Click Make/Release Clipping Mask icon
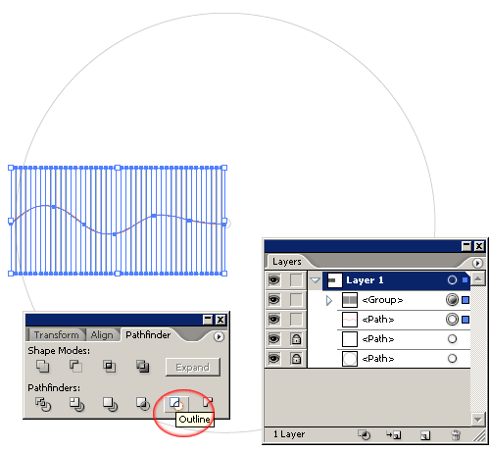This screenshot has height=451, width=490. (364, 434)
